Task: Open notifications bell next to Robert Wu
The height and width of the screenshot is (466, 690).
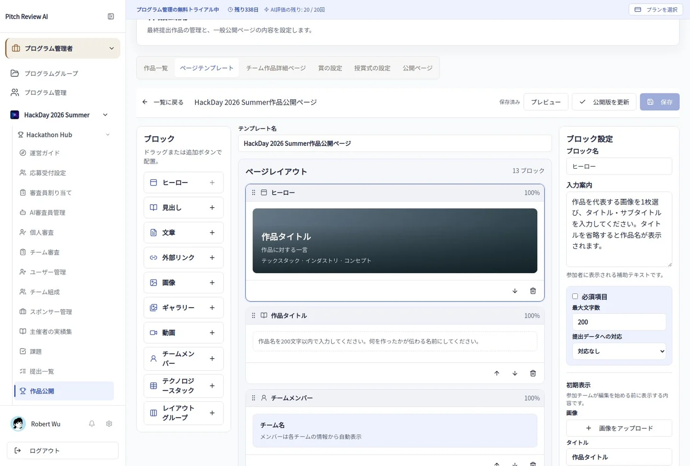Action: coord(92,424)
